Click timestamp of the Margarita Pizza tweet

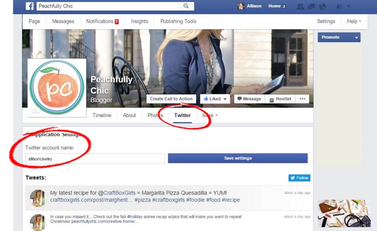pos(297,192)
